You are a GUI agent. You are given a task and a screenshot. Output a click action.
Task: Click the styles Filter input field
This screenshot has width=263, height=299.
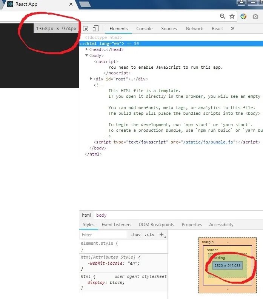[x=103, y=235]
